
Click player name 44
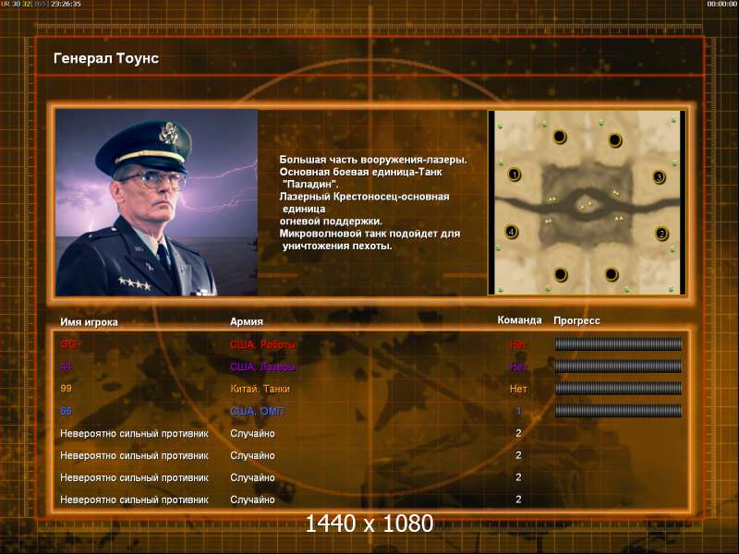pyautogui.click(x=66, y=366)
